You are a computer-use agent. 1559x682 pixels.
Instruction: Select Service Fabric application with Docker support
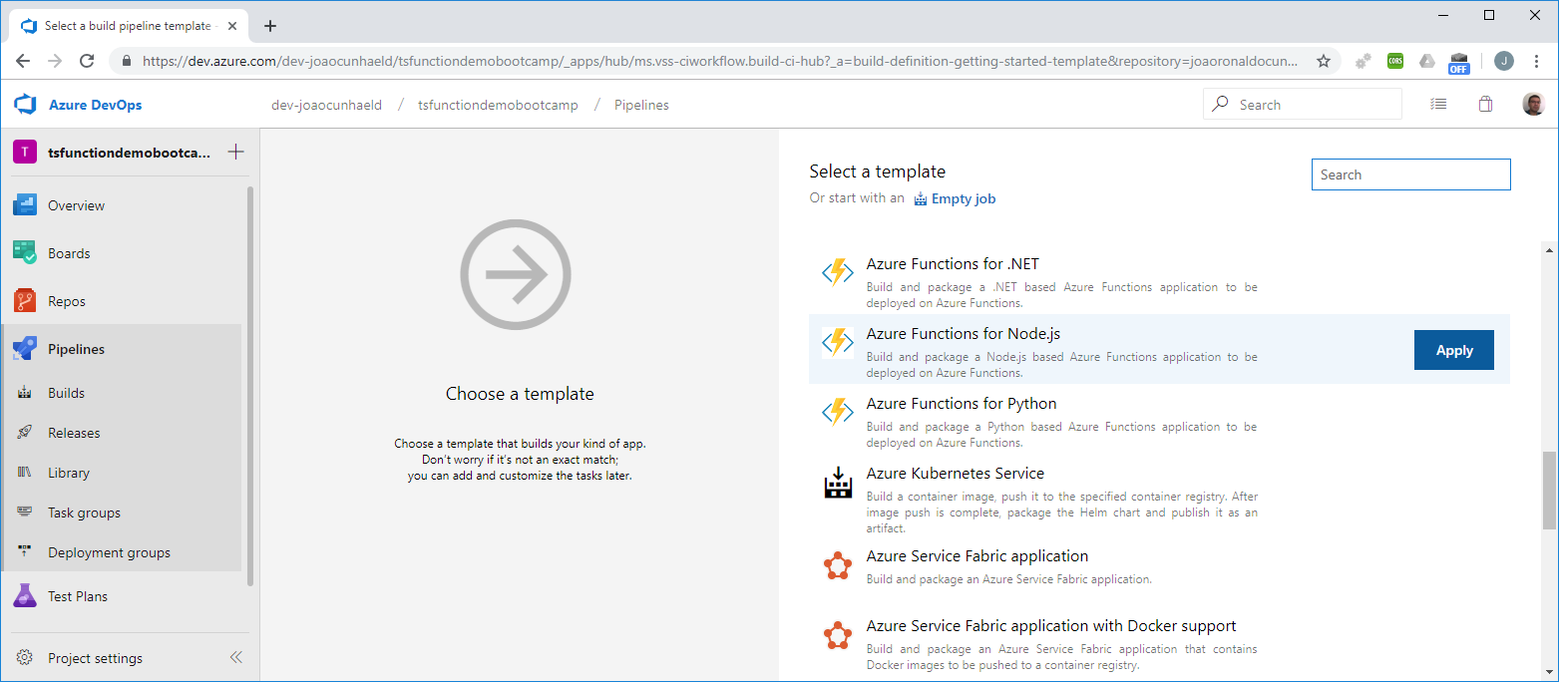[x=1159, y=641]
